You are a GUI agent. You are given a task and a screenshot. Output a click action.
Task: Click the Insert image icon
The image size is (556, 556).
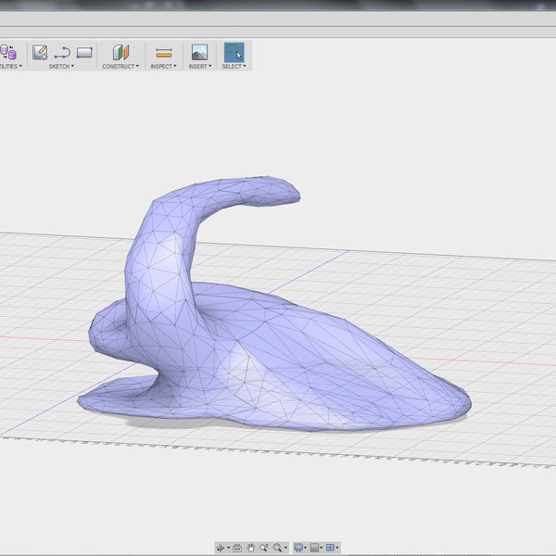coord(199,53)
